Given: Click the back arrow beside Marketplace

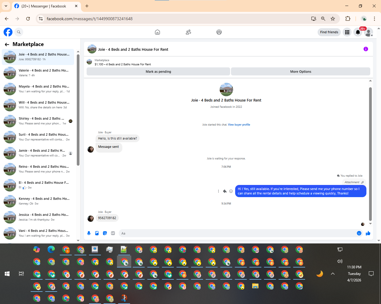Looking at the screenshot, I should point(7,45).
